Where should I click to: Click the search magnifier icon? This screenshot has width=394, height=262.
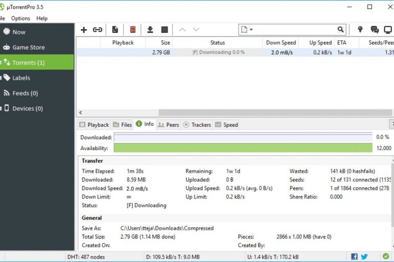click(x=340, y=30)
